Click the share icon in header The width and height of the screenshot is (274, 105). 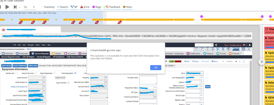coord(216,45)
